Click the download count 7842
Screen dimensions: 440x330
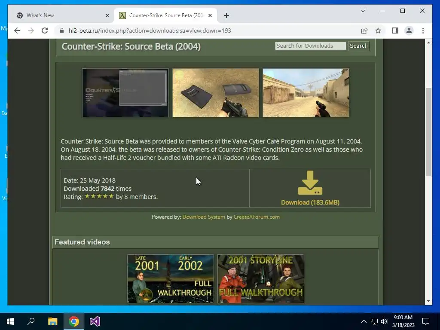tap(107, 189)
